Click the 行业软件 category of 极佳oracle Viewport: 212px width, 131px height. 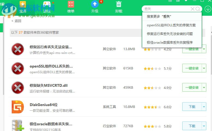109,126
